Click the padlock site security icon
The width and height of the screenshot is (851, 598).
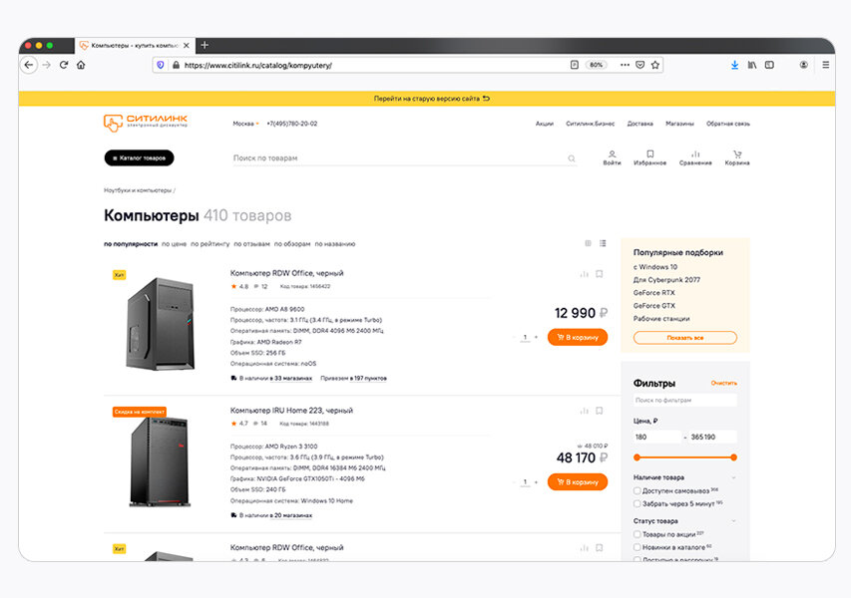coord(176,65)
